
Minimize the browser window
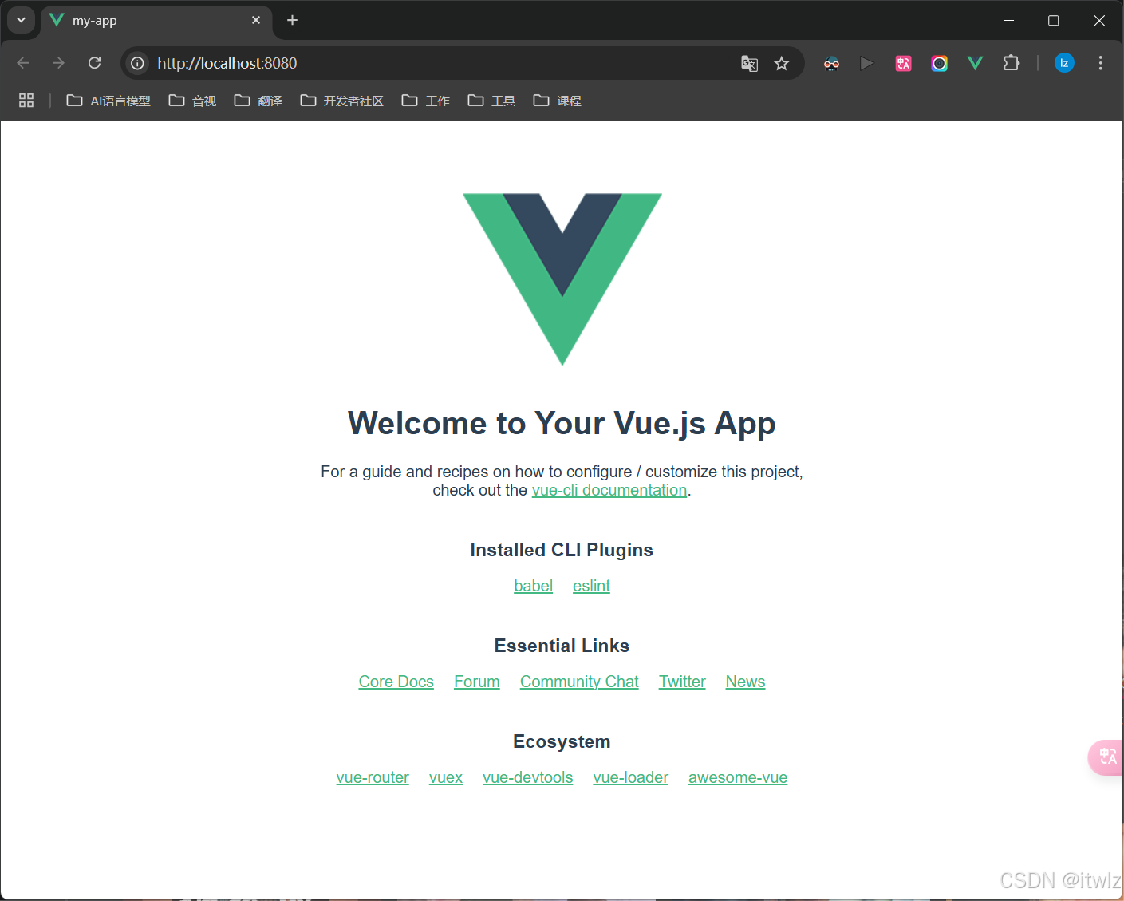(1008, 20)
